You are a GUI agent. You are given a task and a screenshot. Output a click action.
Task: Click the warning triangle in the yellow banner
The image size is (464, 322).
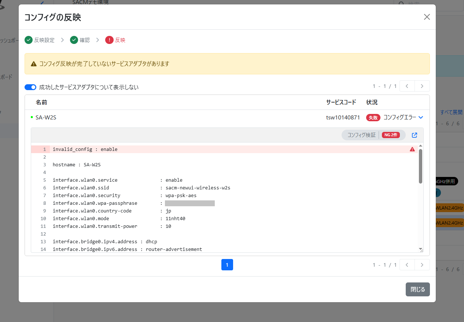[34, 64]
